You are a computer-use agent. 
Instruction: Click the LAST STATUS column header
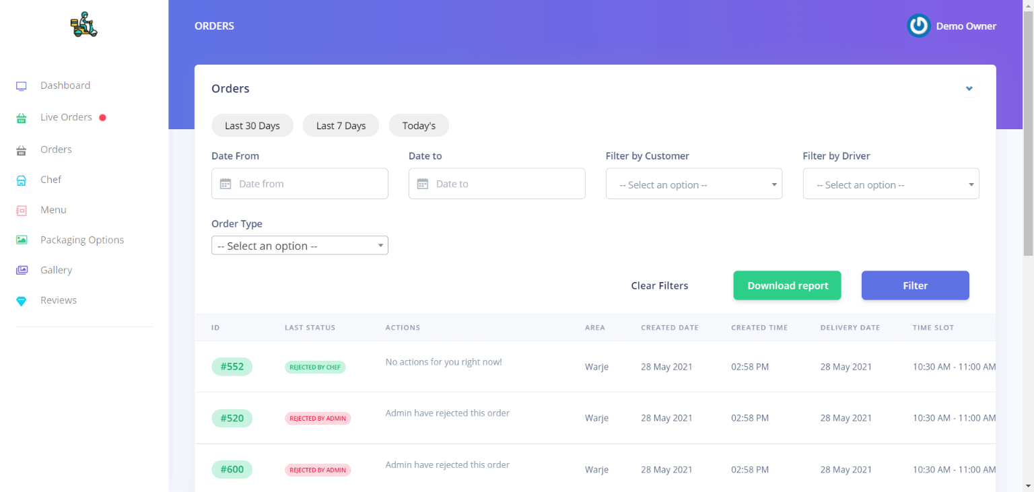(310, 328)
